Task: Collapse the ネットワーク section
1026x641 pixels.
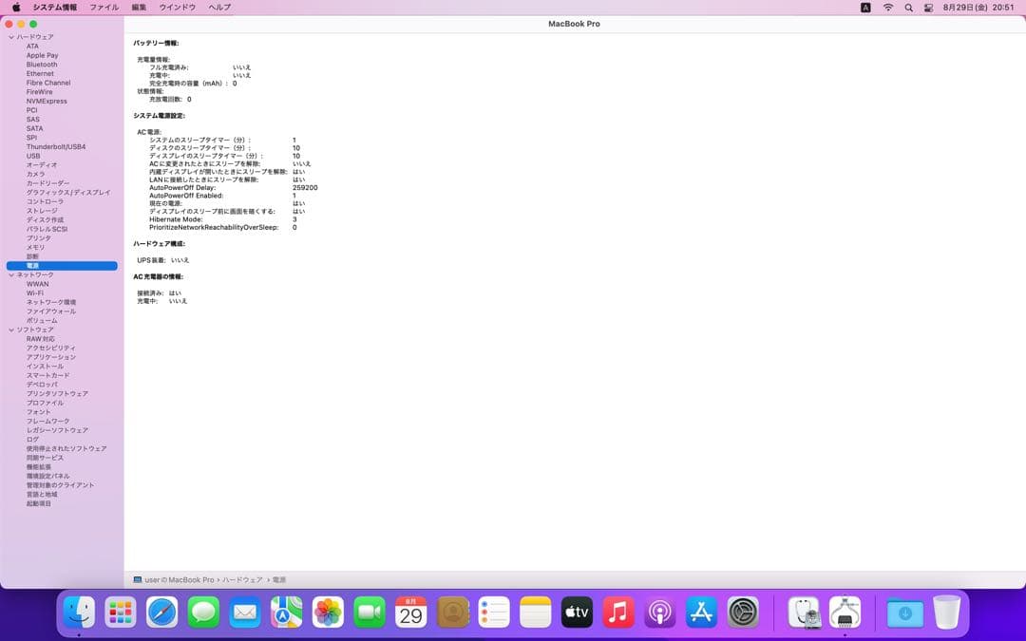Action: point(11,274)
